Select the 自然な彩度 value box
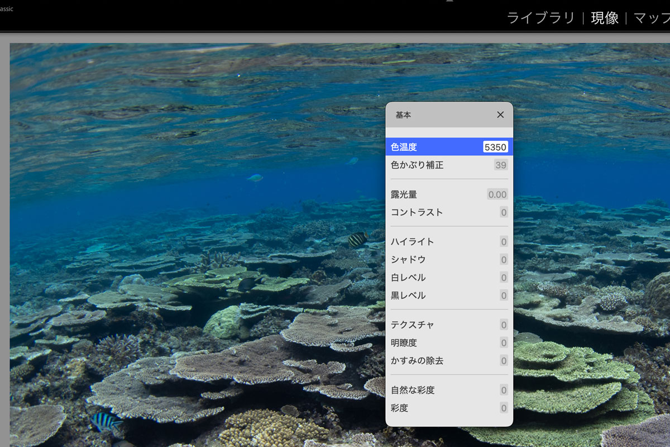Screen dimensions: 670x447 coord(504,391)
